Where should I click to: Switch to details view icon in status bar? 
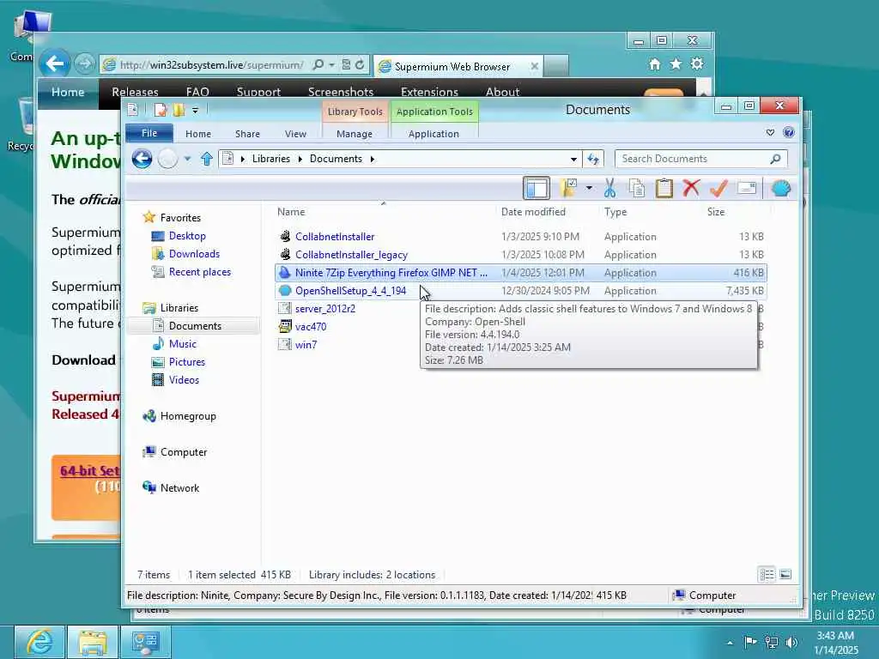[767, 574]
